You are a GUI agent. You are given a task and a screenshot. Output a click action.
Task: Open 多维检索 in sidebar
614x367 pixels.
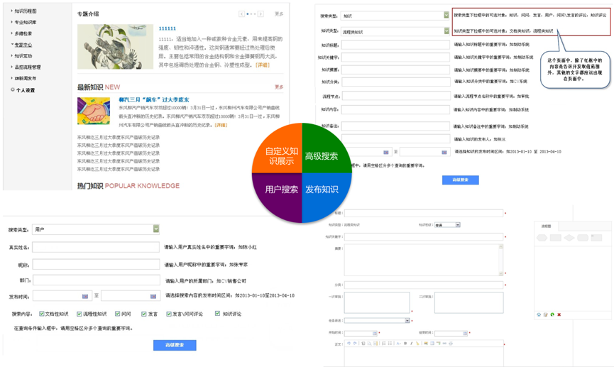pyautogui.click(x=22, y=33)
